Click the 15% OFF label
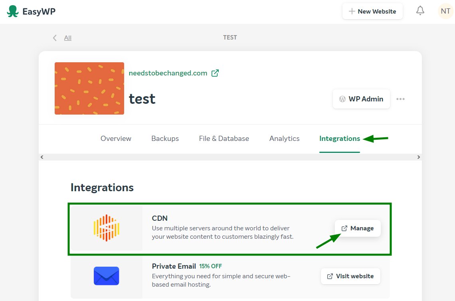Screen dimensions: 455x301 coord(210,266)
